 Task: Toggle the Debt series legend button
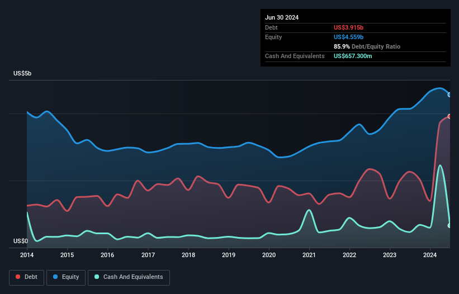(26, 277)
